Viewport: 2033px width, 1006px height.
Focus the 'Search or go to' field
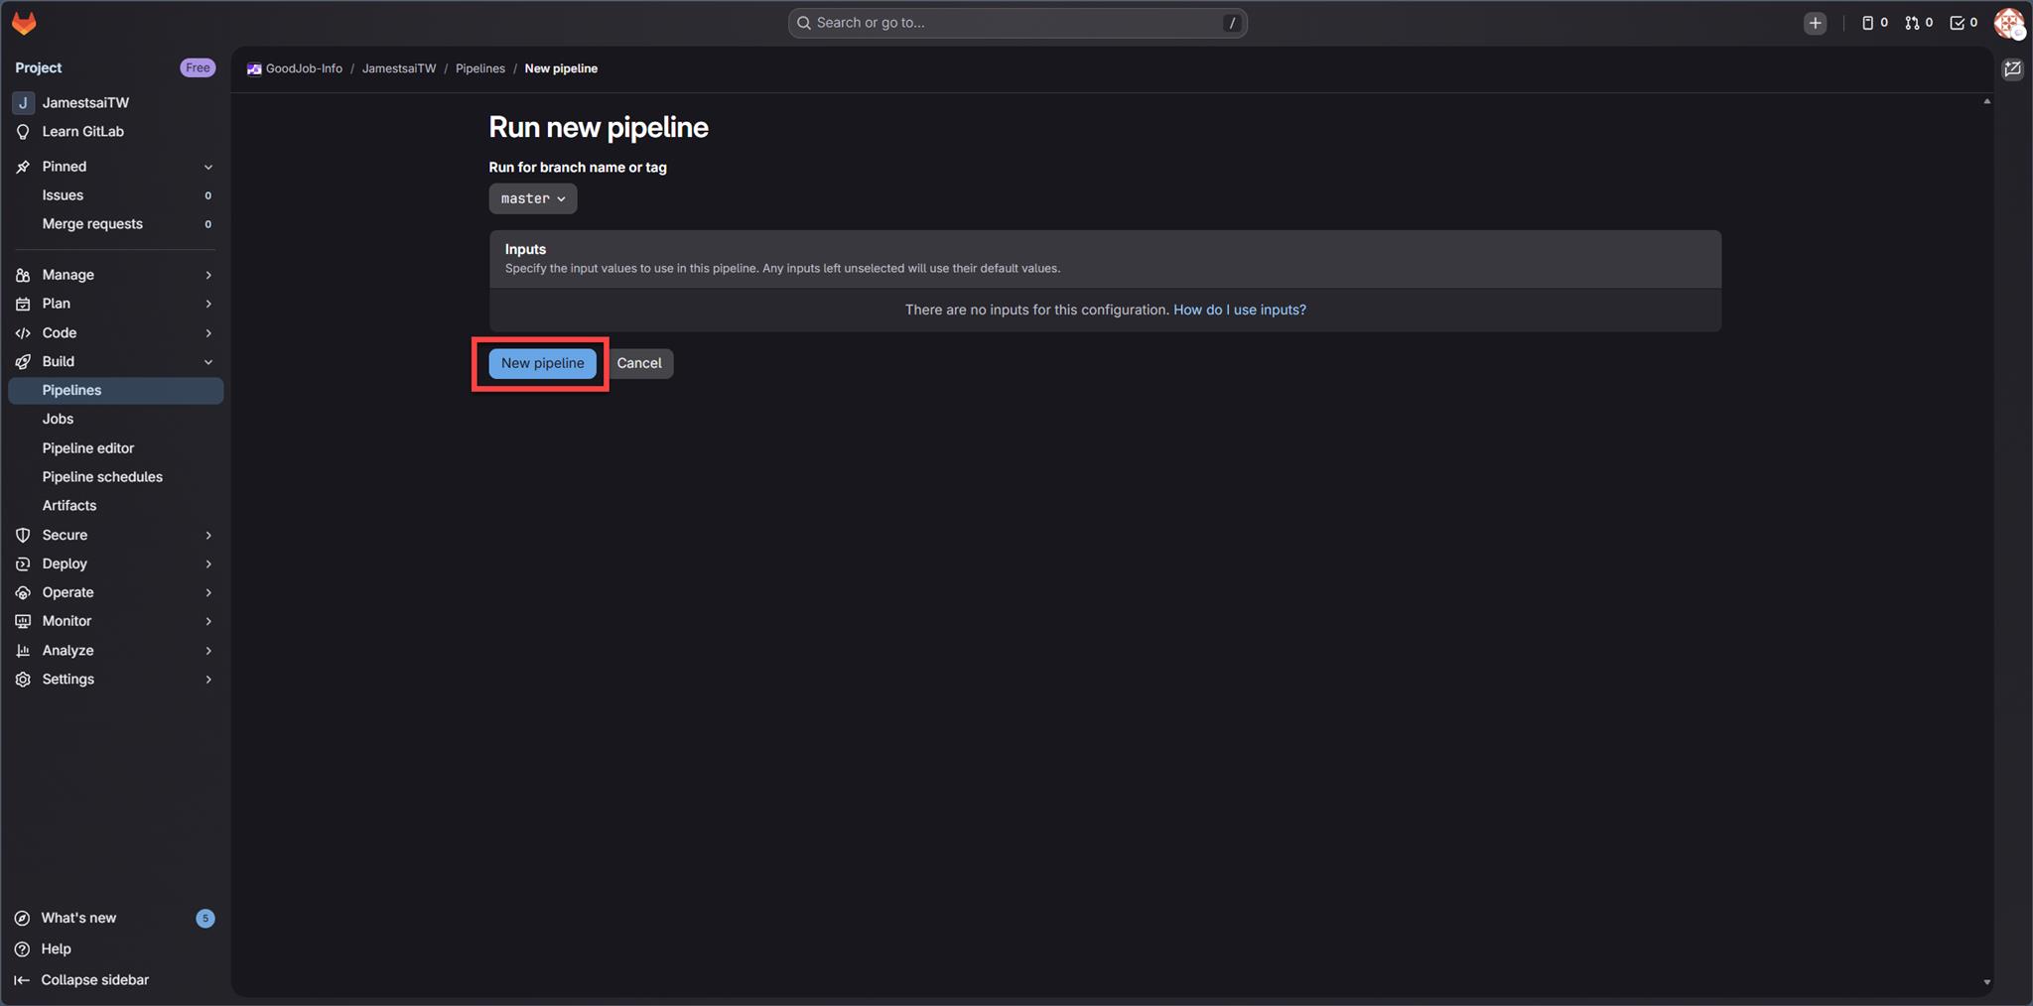pos(1016,23)
